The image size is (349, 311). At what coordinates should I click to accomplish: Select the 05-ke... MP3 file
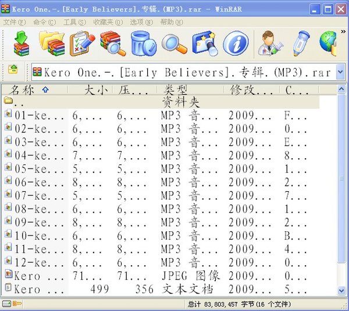pyautogui.click(x=161, y=169)
